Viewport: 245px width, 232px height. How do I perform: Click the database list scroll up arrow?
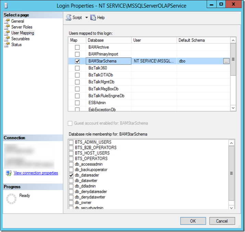coord(233,40)
